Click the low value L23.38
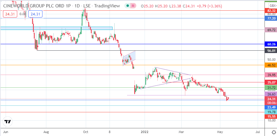277x136 pixels. pos(175,6)
